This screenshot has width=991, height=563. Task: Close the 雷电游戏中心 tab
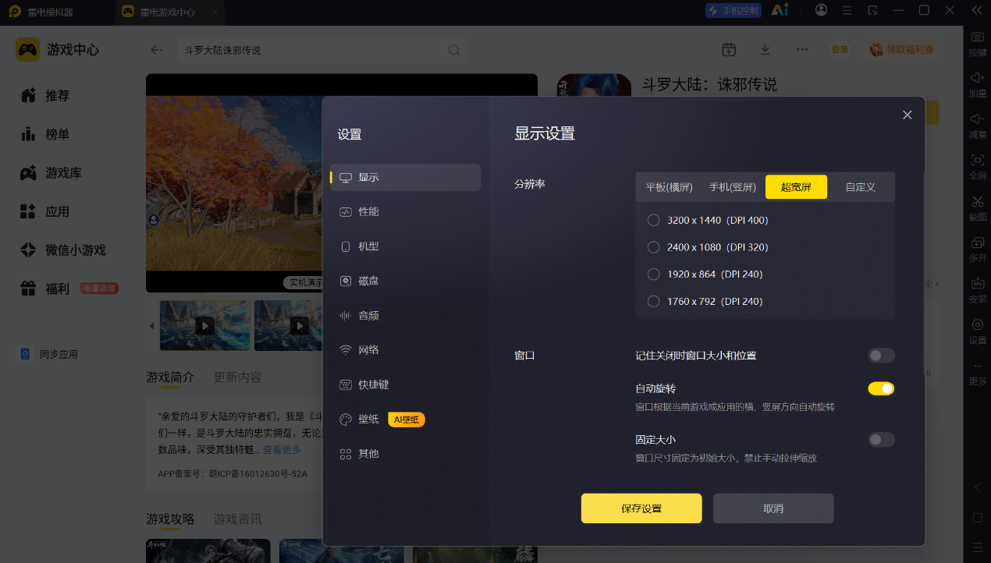coord(213,12)
